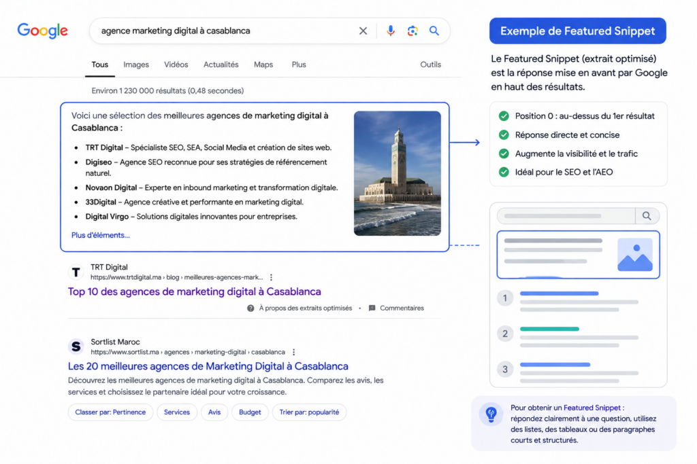Screen dimensions: 697x464
Task: Switch to the Images tab
Action: click(x=136, y=65)
